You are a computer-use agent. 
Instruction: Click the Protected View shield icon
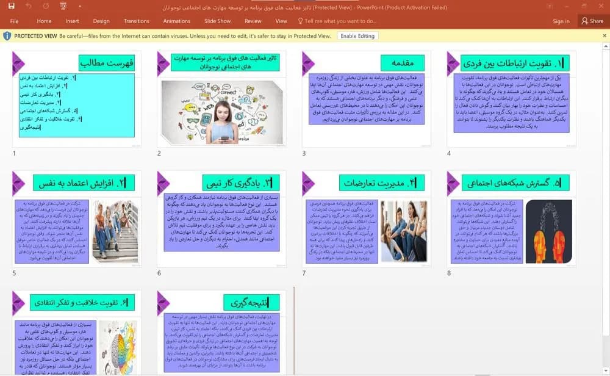click(x=7, y=36)
